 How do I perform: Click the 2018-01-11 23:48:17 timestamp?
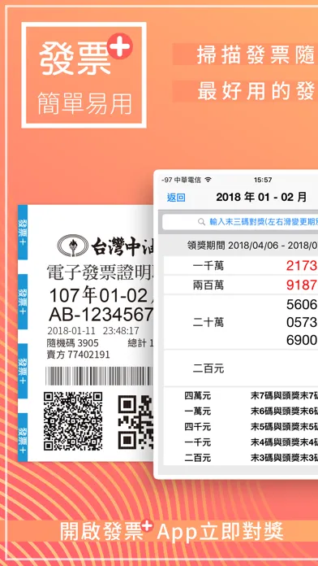[93, 331]
